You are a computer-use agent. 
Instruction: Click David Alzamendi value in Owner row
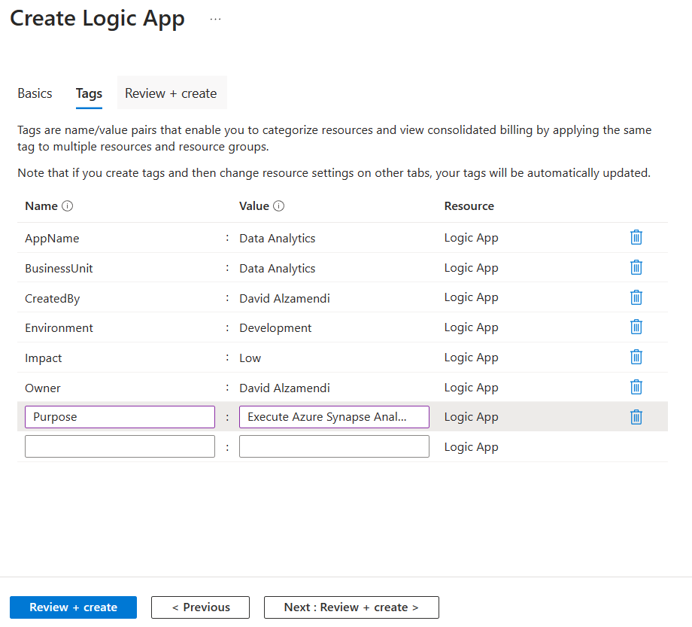pos(284,388)
